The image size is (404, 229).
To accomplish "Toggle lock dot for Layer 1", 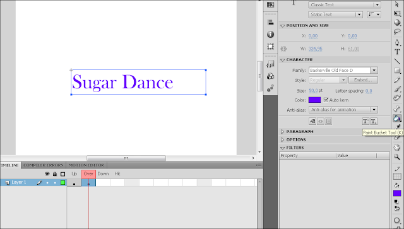I will pos(55,183).
